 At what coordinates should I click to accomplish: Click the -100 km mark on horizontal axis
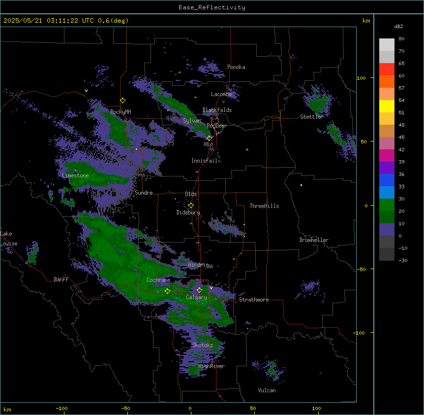point(61,408)
